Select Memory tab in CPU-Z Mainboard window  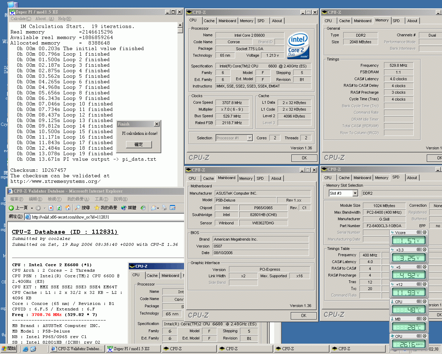click(246, 178)
